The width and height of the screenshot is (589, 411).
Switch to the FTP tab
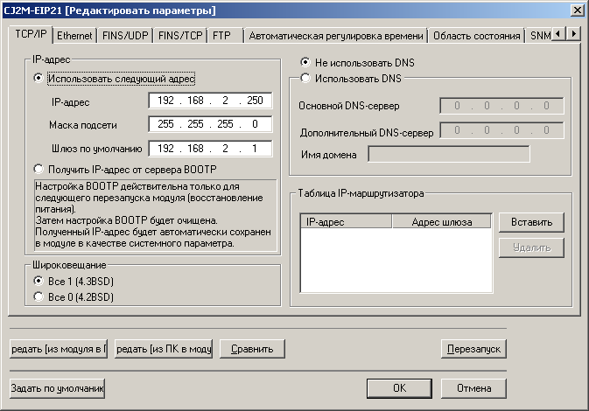point(222,36)
